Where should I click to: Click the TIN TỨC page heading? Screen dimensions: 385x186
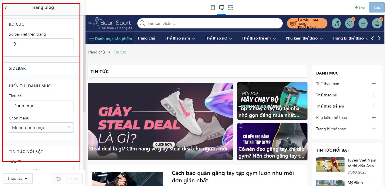click(99, 71)
